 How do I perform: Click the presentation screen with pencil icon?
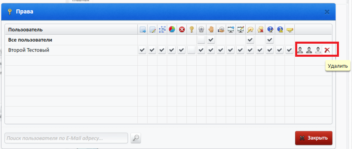241,29
